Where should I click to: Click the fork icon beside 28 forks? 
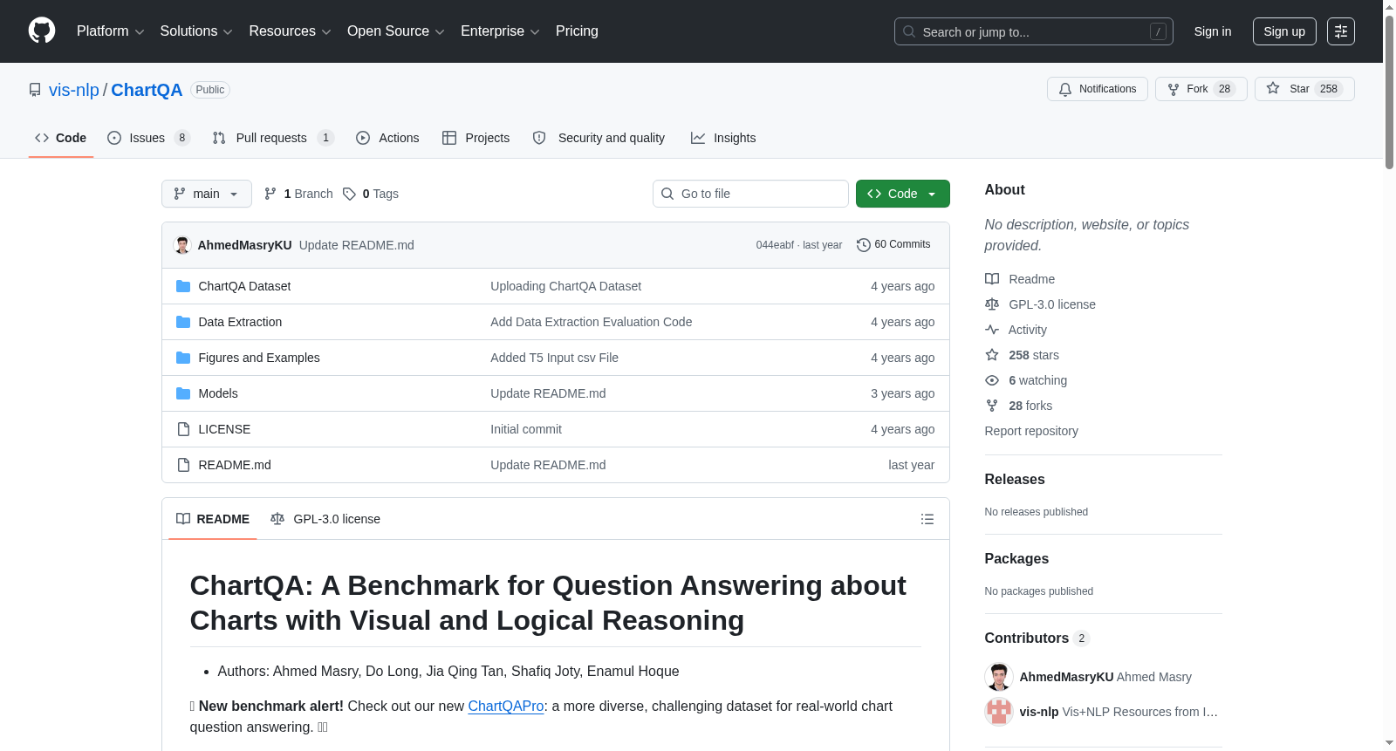point(992,406)
